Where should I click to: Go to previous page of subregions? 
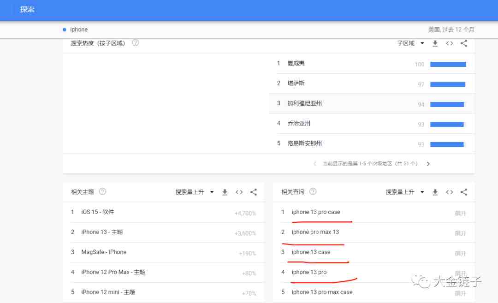pos(315,164)
